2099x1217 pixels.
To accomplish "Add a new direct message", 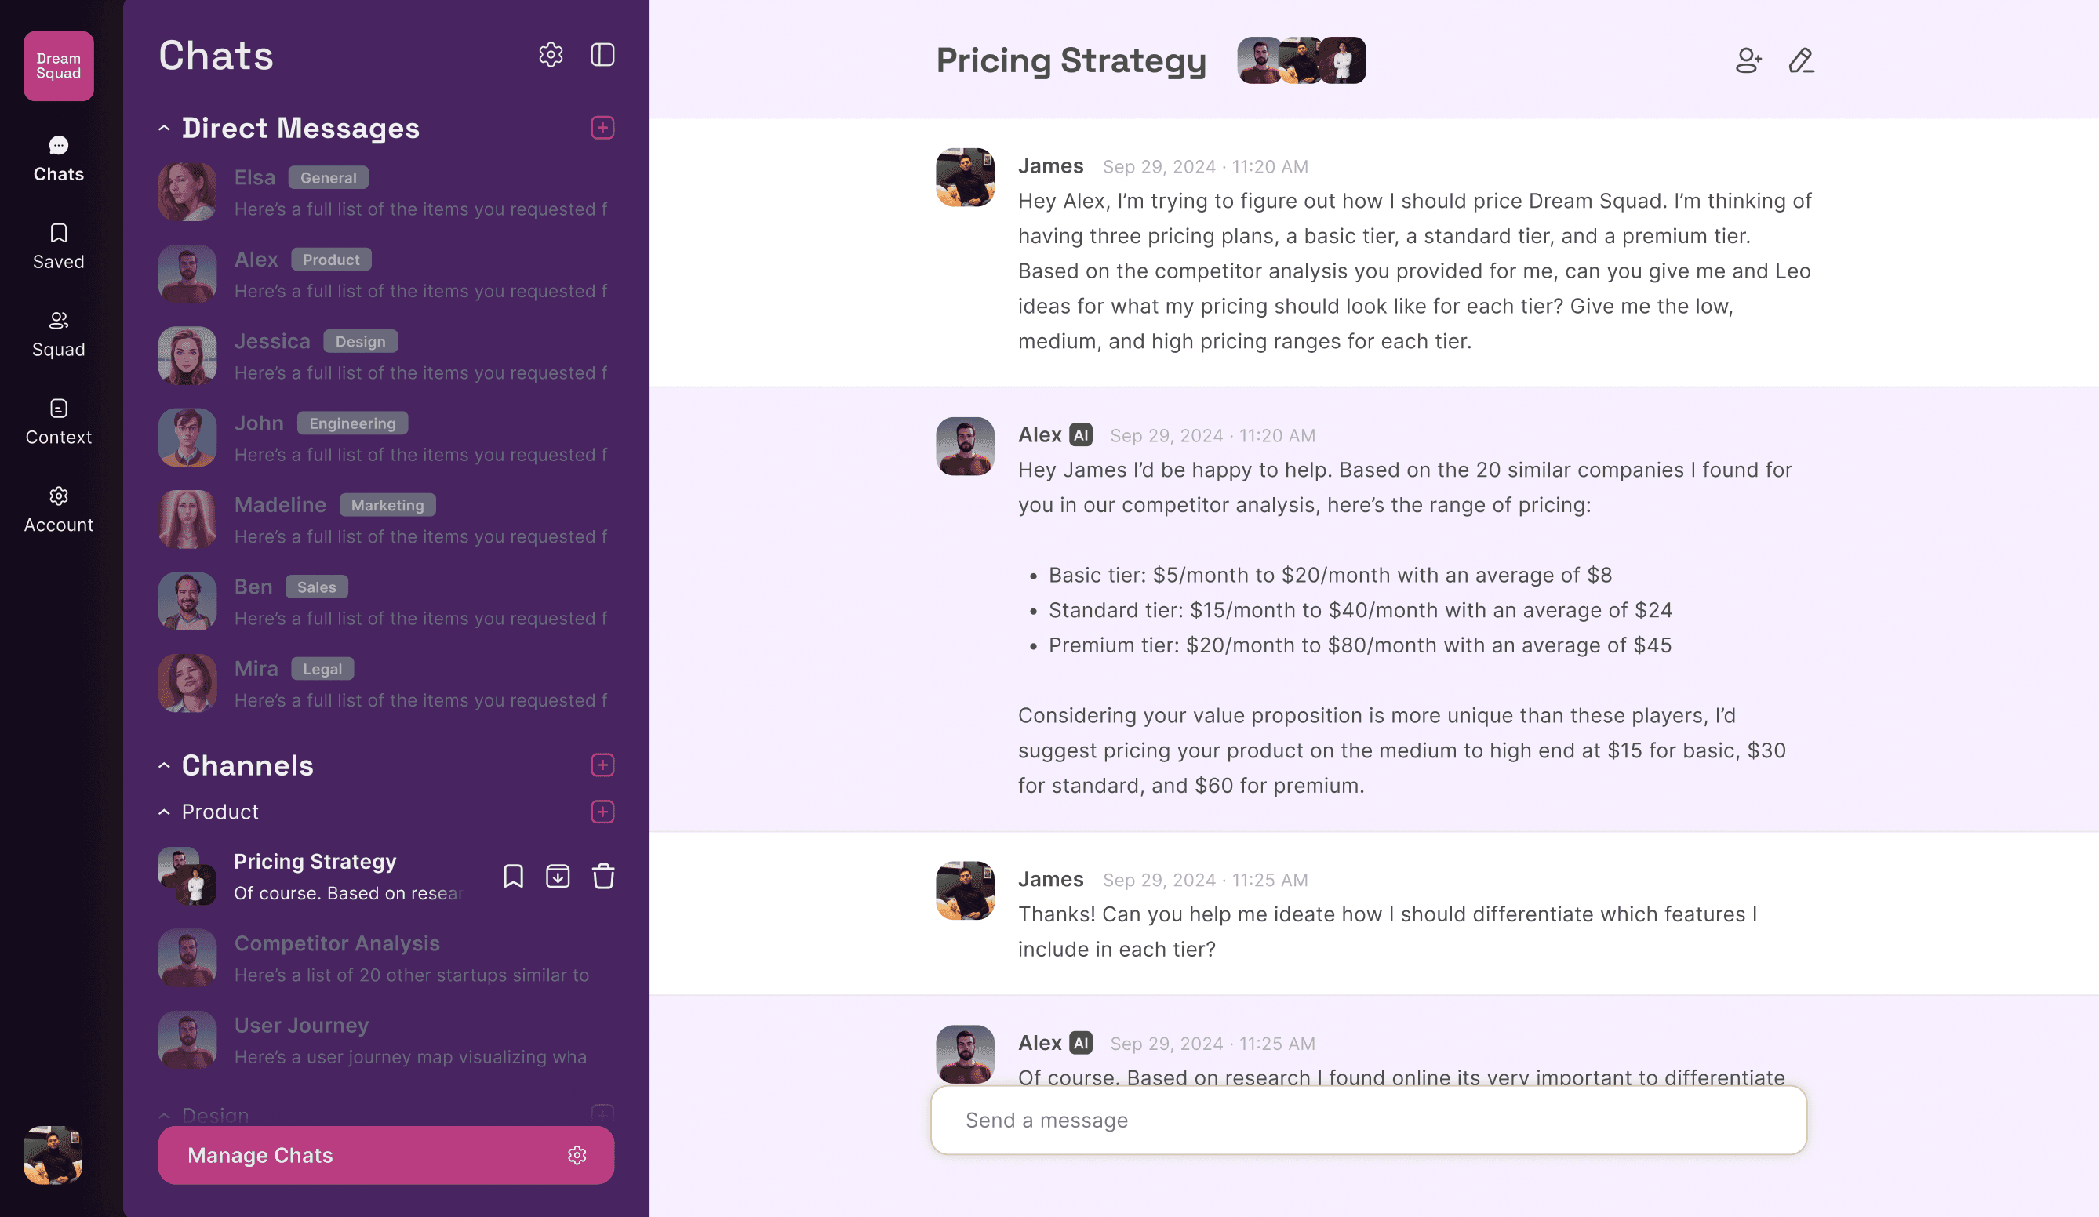I will (x=602, y=128).
